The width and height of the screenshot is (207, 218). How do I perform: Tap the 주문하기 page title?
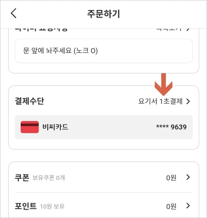tap(103, 14)
